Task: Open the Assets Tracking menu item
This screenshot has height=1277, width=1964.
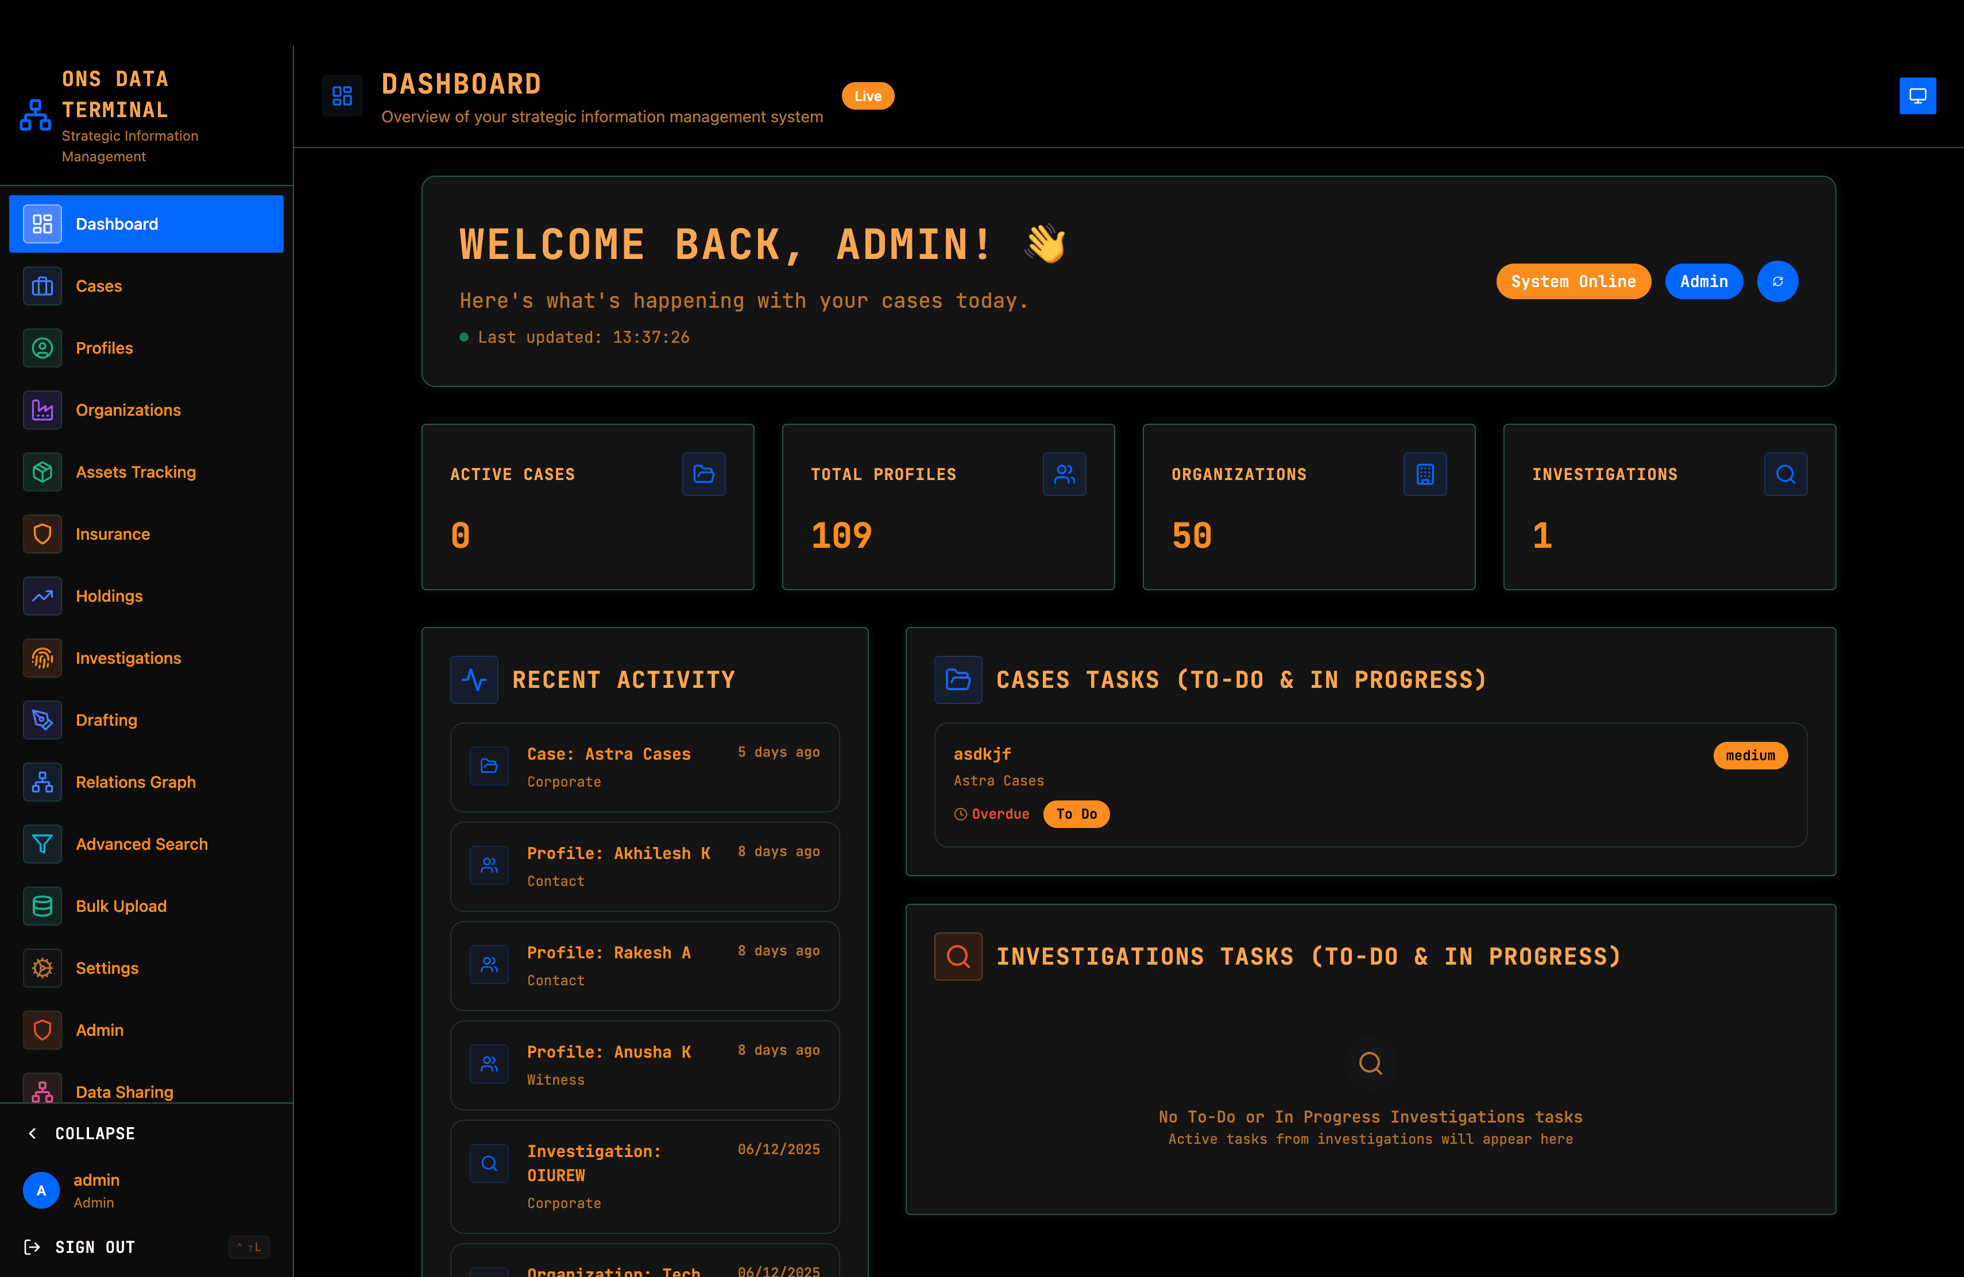Action: (x=146, y=472)
